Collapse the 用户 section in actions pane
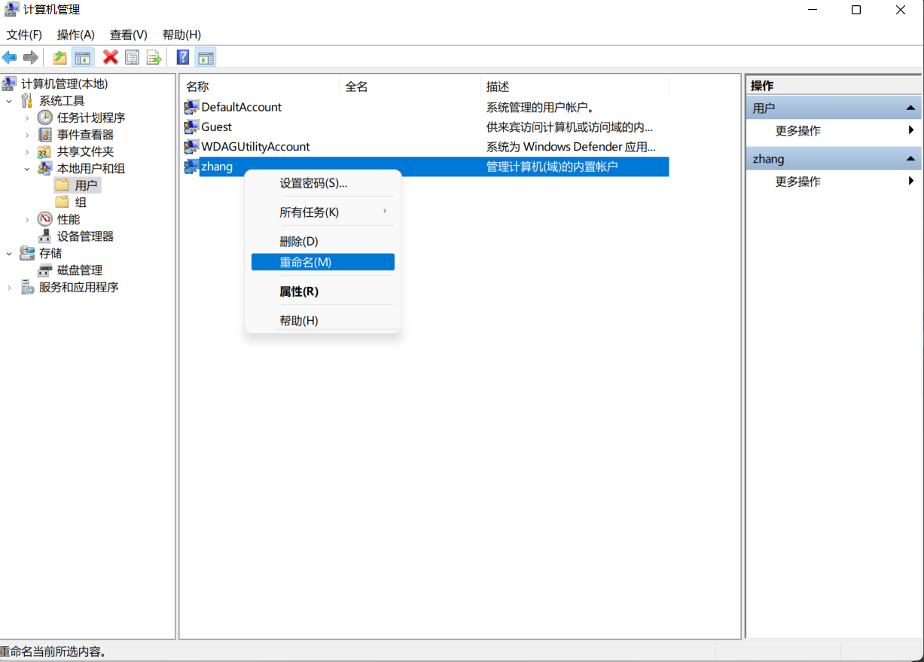Screen dimensions: 924x662 click(910, 108)
